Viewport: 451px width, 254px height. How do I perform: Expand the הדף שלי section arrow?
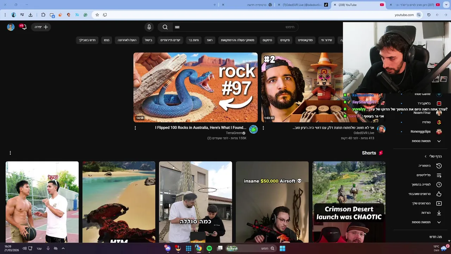click(x=426, y=156)
